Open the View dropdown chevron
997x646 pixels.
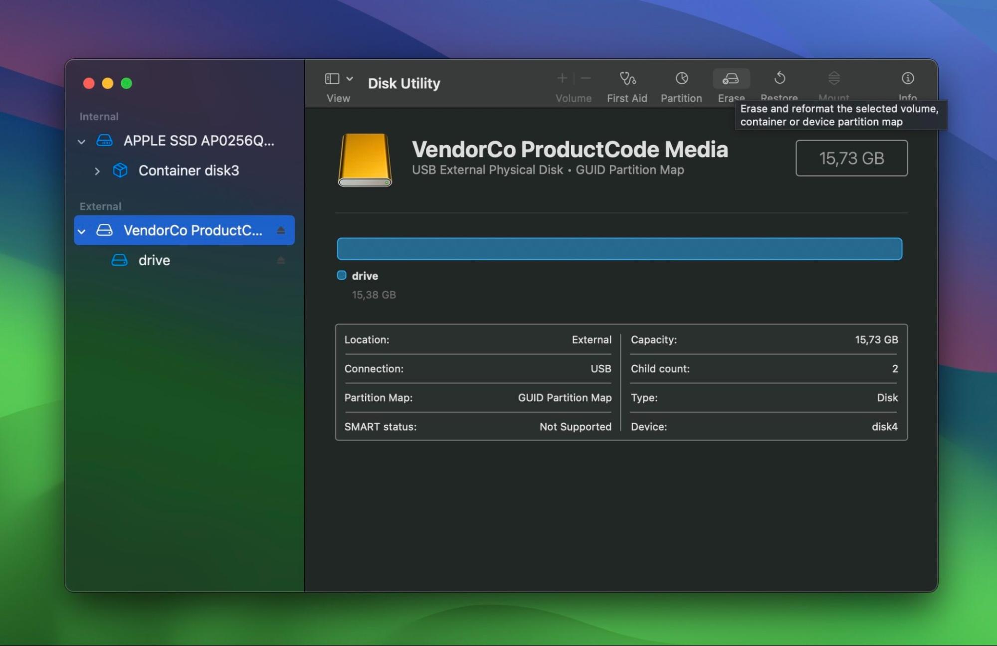click(350, 79)
